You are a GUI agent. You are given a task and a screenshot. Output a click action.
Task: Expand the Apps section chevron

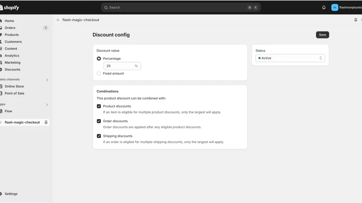tap(47, 105)
